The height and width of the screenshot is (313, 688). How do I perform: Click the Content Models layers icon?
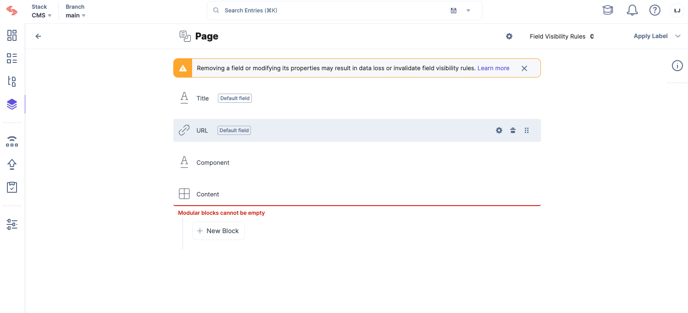(x=12, y=104)
